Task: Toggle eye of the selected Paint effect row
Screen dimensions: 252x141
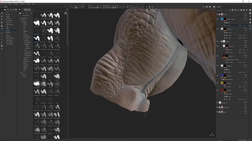Action: coord(225,25)
